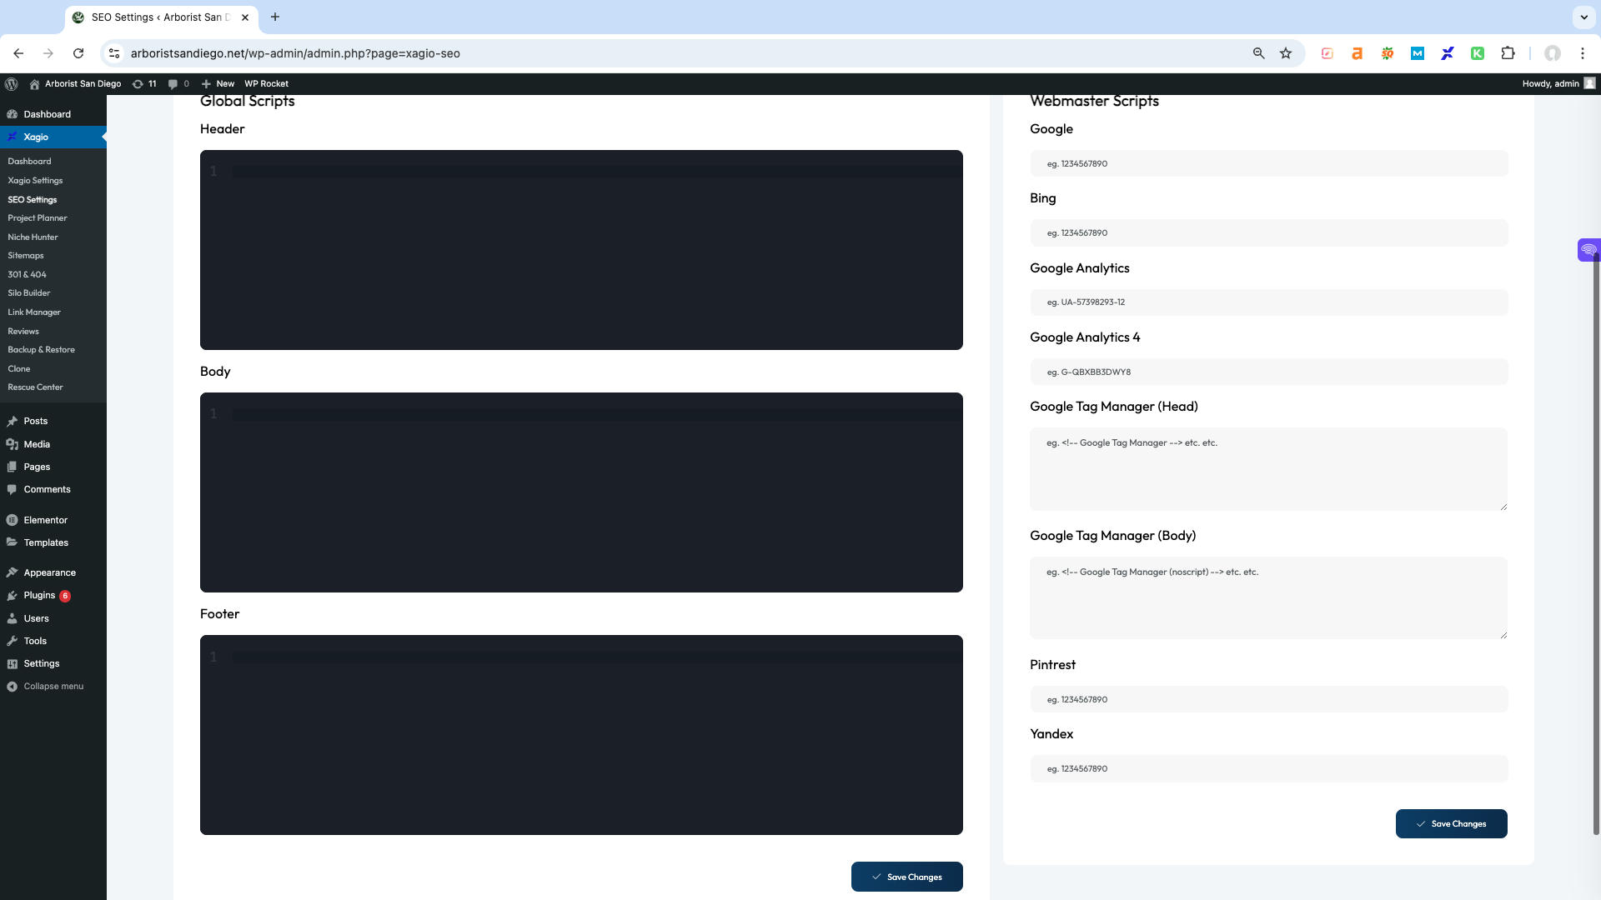Open the WordPress Settings menu

(42, 663)
